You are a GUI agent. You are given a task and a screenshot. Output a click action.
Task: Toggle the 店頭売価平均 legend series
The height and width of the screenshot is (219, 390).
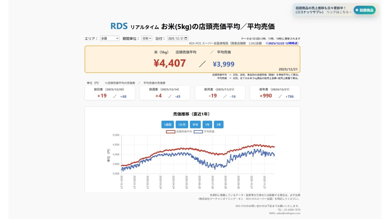(184, 132)
